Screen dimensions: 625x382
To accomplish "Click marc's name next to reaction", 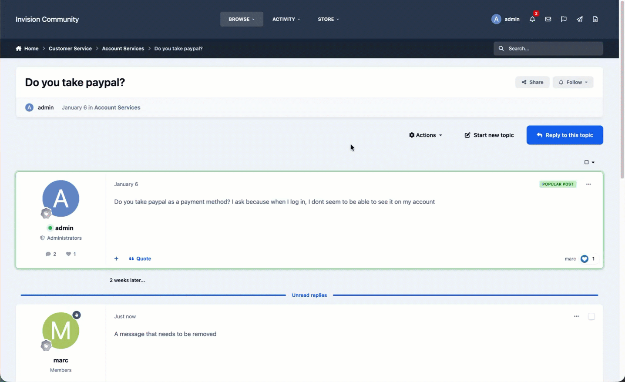I will [570, 259].
